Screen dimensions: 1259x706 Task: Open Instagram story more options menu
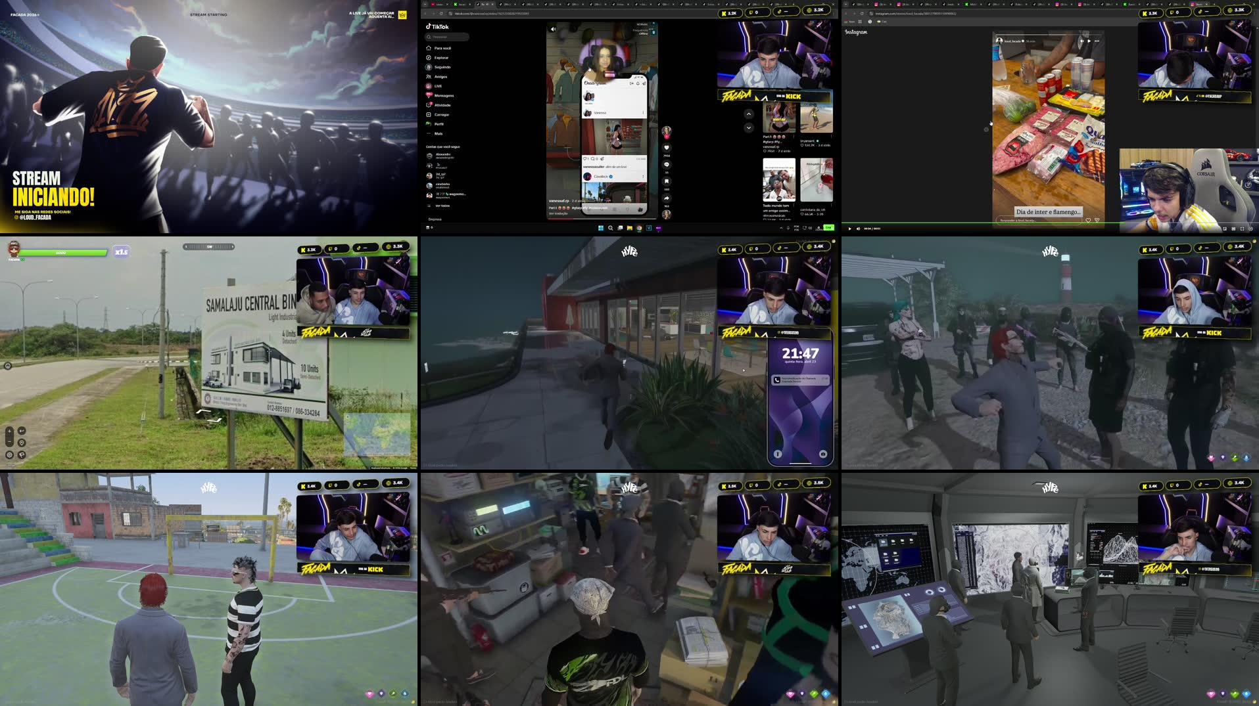[x=1097, y=41]
